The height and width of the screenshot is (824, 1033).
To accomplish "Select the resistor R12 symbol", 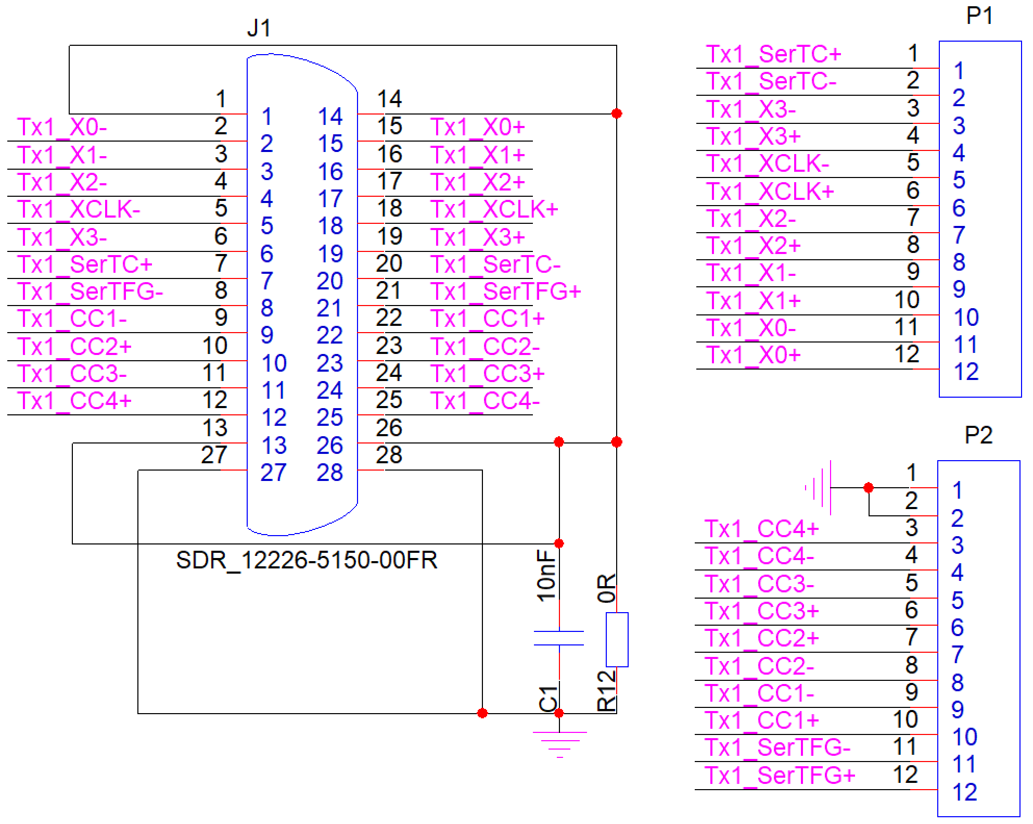I will [617, 639].
